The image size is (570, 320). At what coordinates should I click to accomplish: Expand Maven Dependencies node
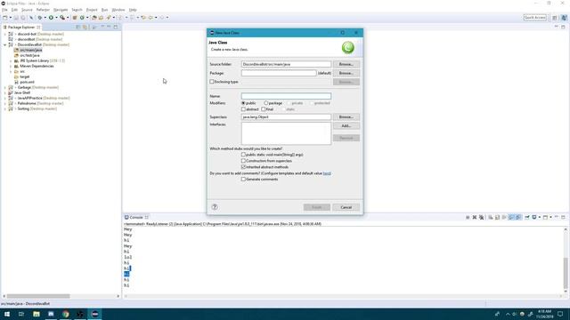click(11, 66)
